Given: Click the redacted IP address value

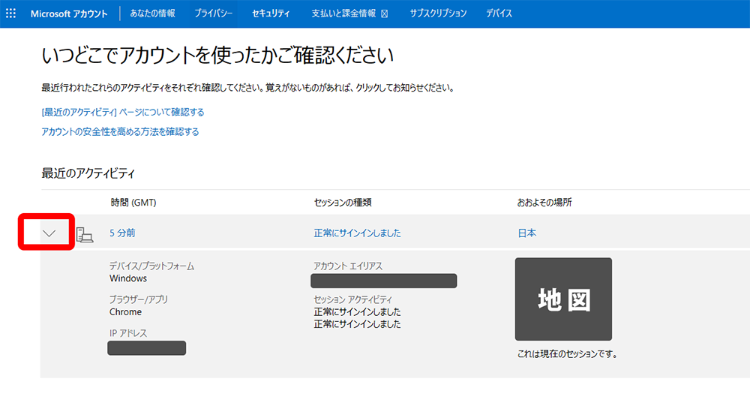Looking at the screenshot, I should 147,348.
